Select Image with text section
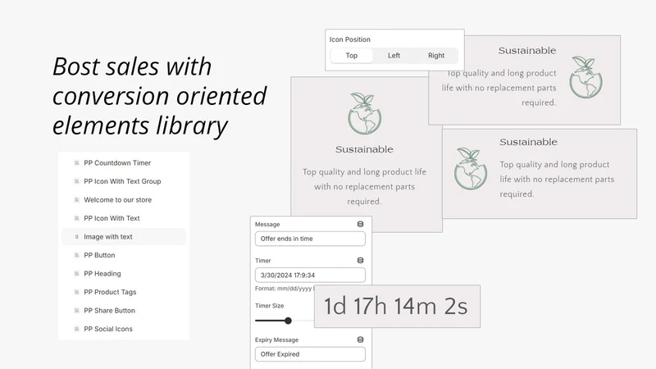Image resolution: width=656 pixels, height=369 pixels. coord(124,236)
